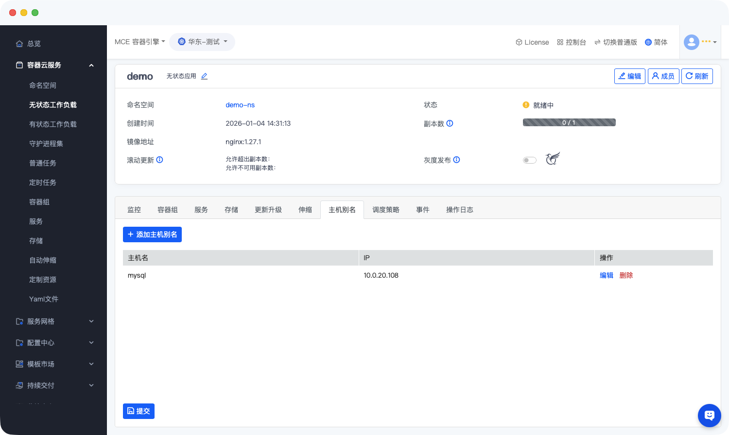Screen dimensions: 729x435
Task: Click the info icon next to 滚动更新
Action: coord(159,160)
